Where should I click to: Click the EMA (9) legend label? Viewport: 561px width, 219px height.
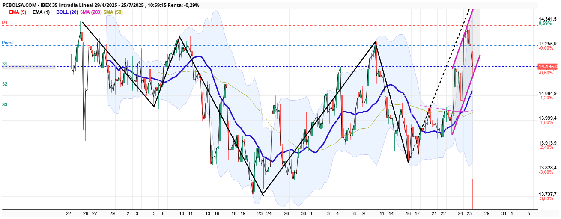pyautogui.click(x=18, y=12)
